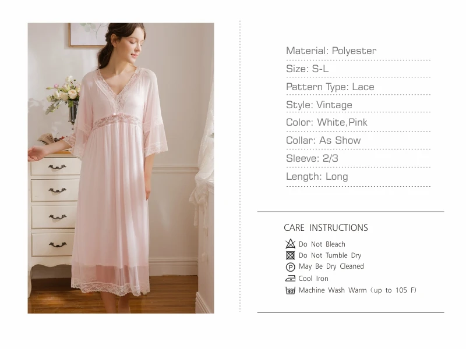This screenshot has width=466, height=349.
Task: Click the 40 degree machine wash icon
Action: (x=290, y=290)
